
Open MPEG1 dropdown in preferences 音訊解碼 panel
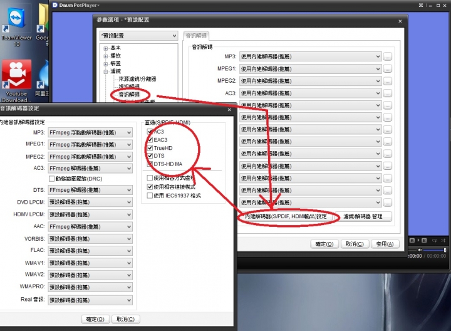(x=310, y=69)
